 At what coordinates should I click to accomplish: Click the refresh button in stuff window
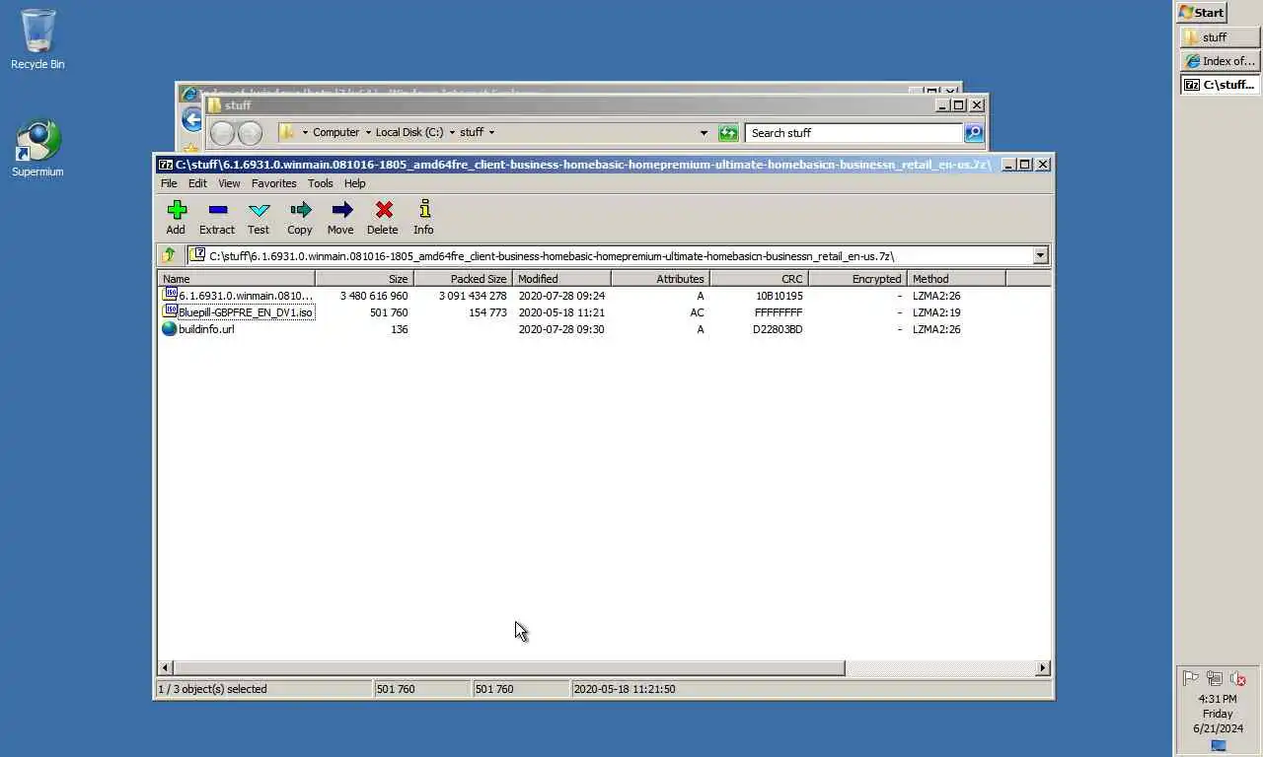728,133
